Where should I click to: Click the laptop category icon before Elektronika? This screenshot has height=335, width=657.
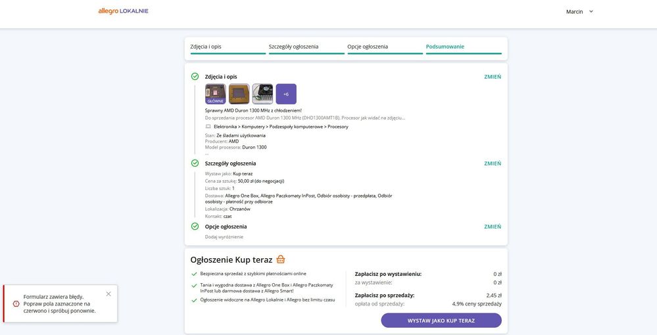point(208,127)
